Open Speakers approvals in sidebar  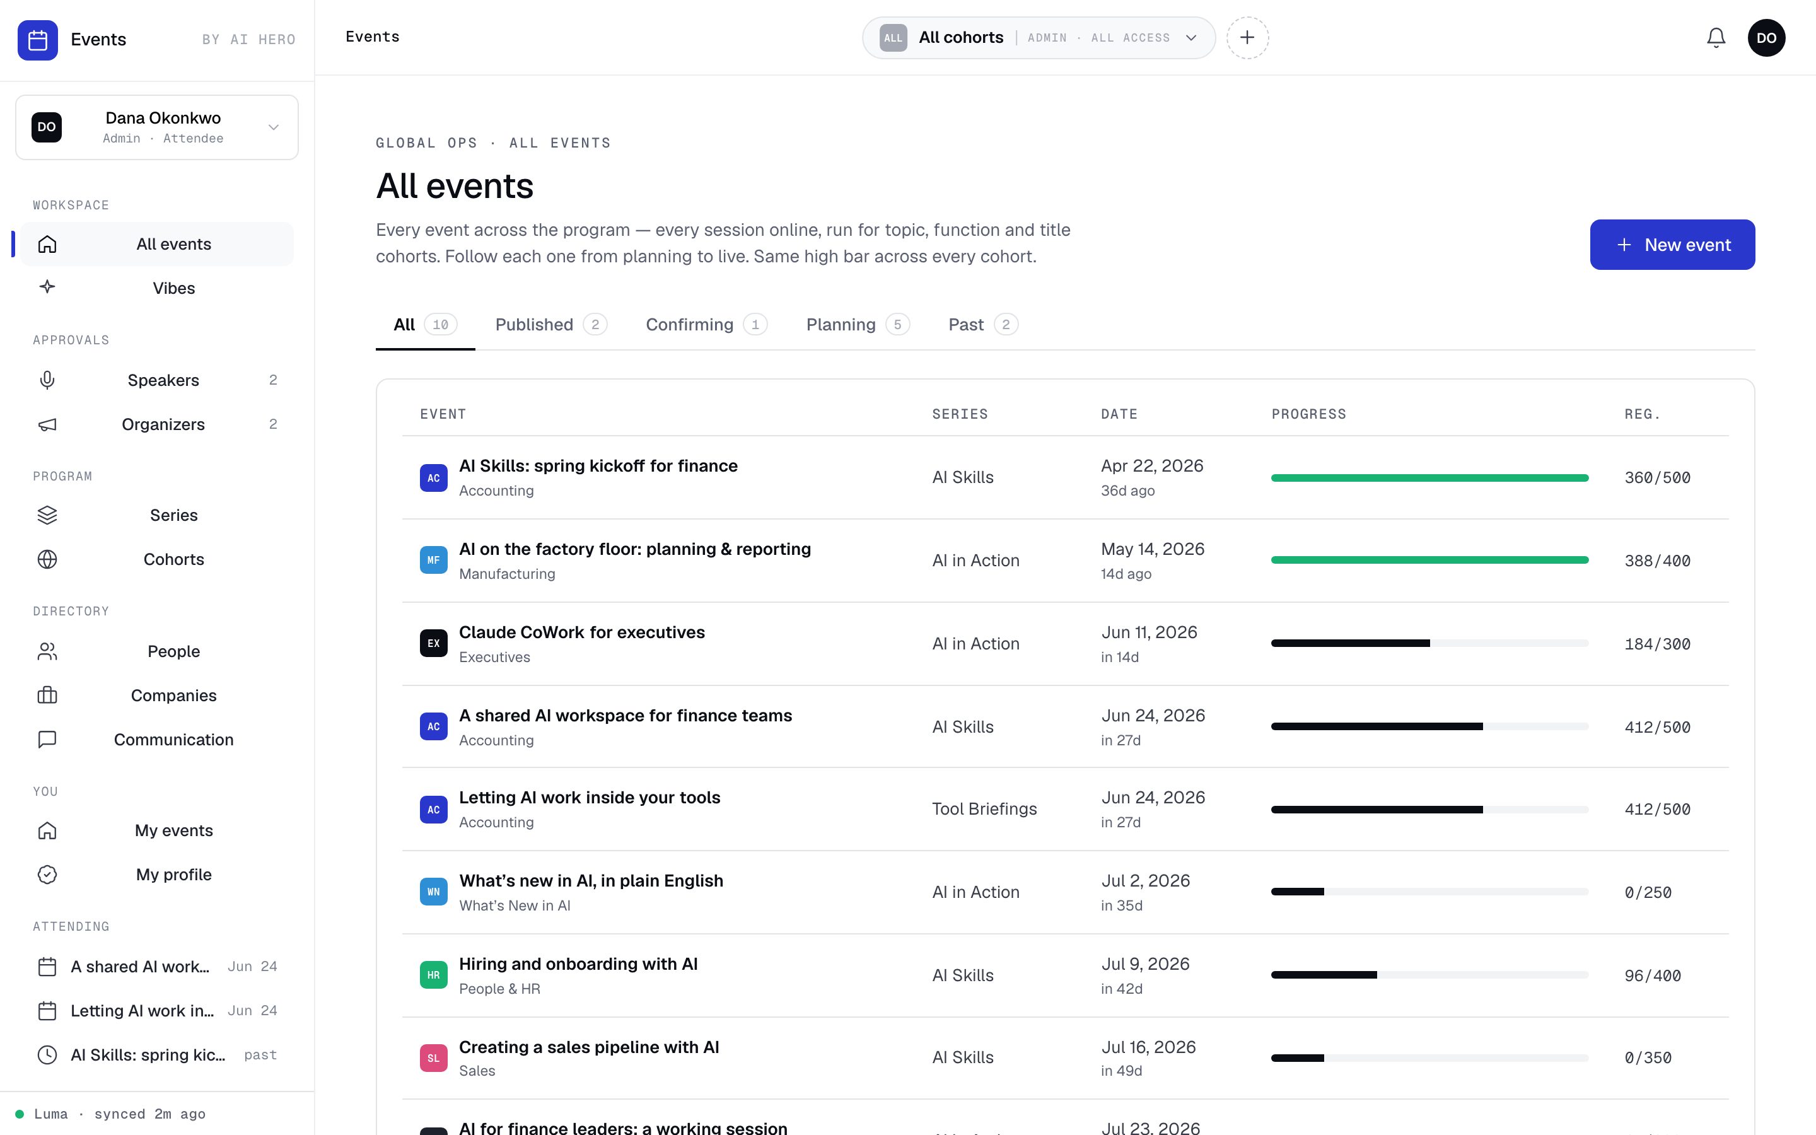[157, 380]
